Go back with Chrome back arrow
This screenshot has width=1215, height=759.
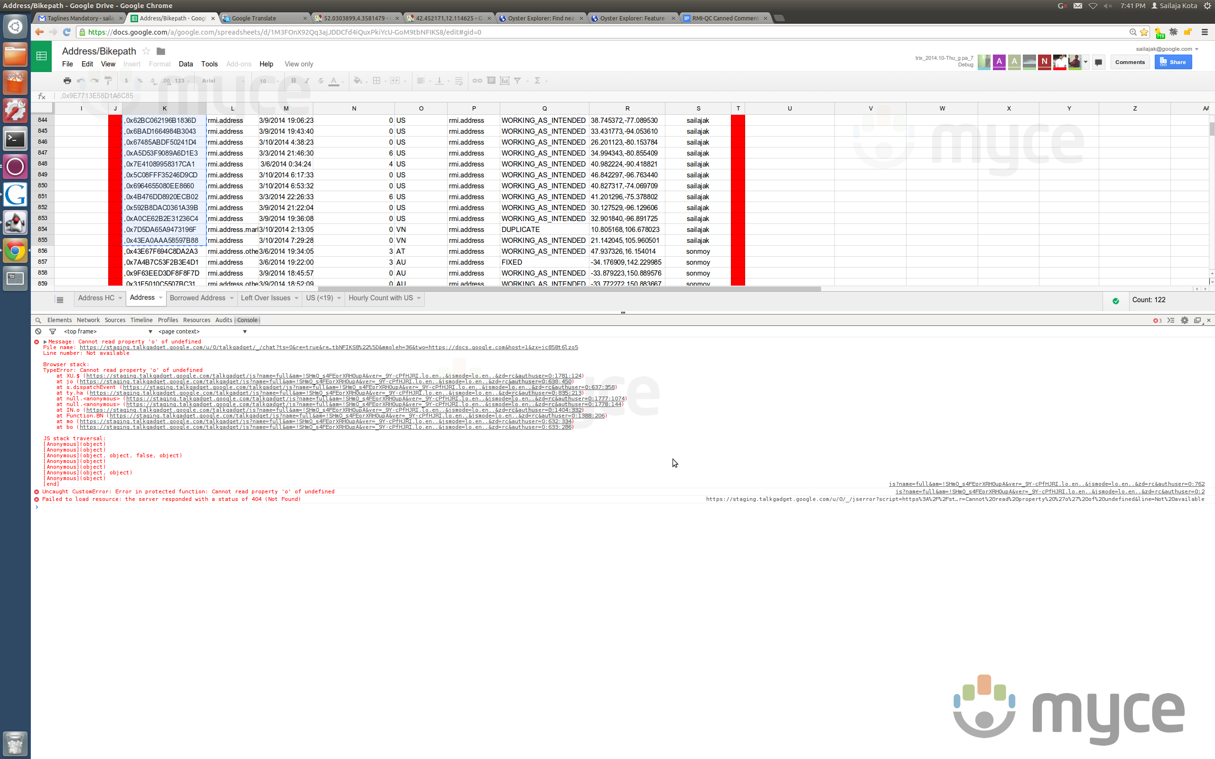point(39,32)
